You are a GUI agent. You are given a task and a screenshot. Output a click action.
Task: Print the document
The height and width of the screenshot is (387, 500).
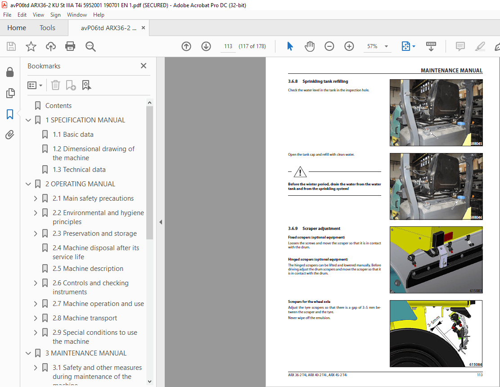[70, 46]
